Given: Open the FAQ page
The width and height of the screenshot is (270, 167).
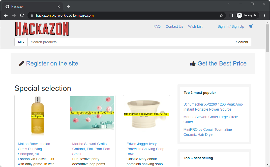Looking at the screenshot, I should [x=157, y=26].
